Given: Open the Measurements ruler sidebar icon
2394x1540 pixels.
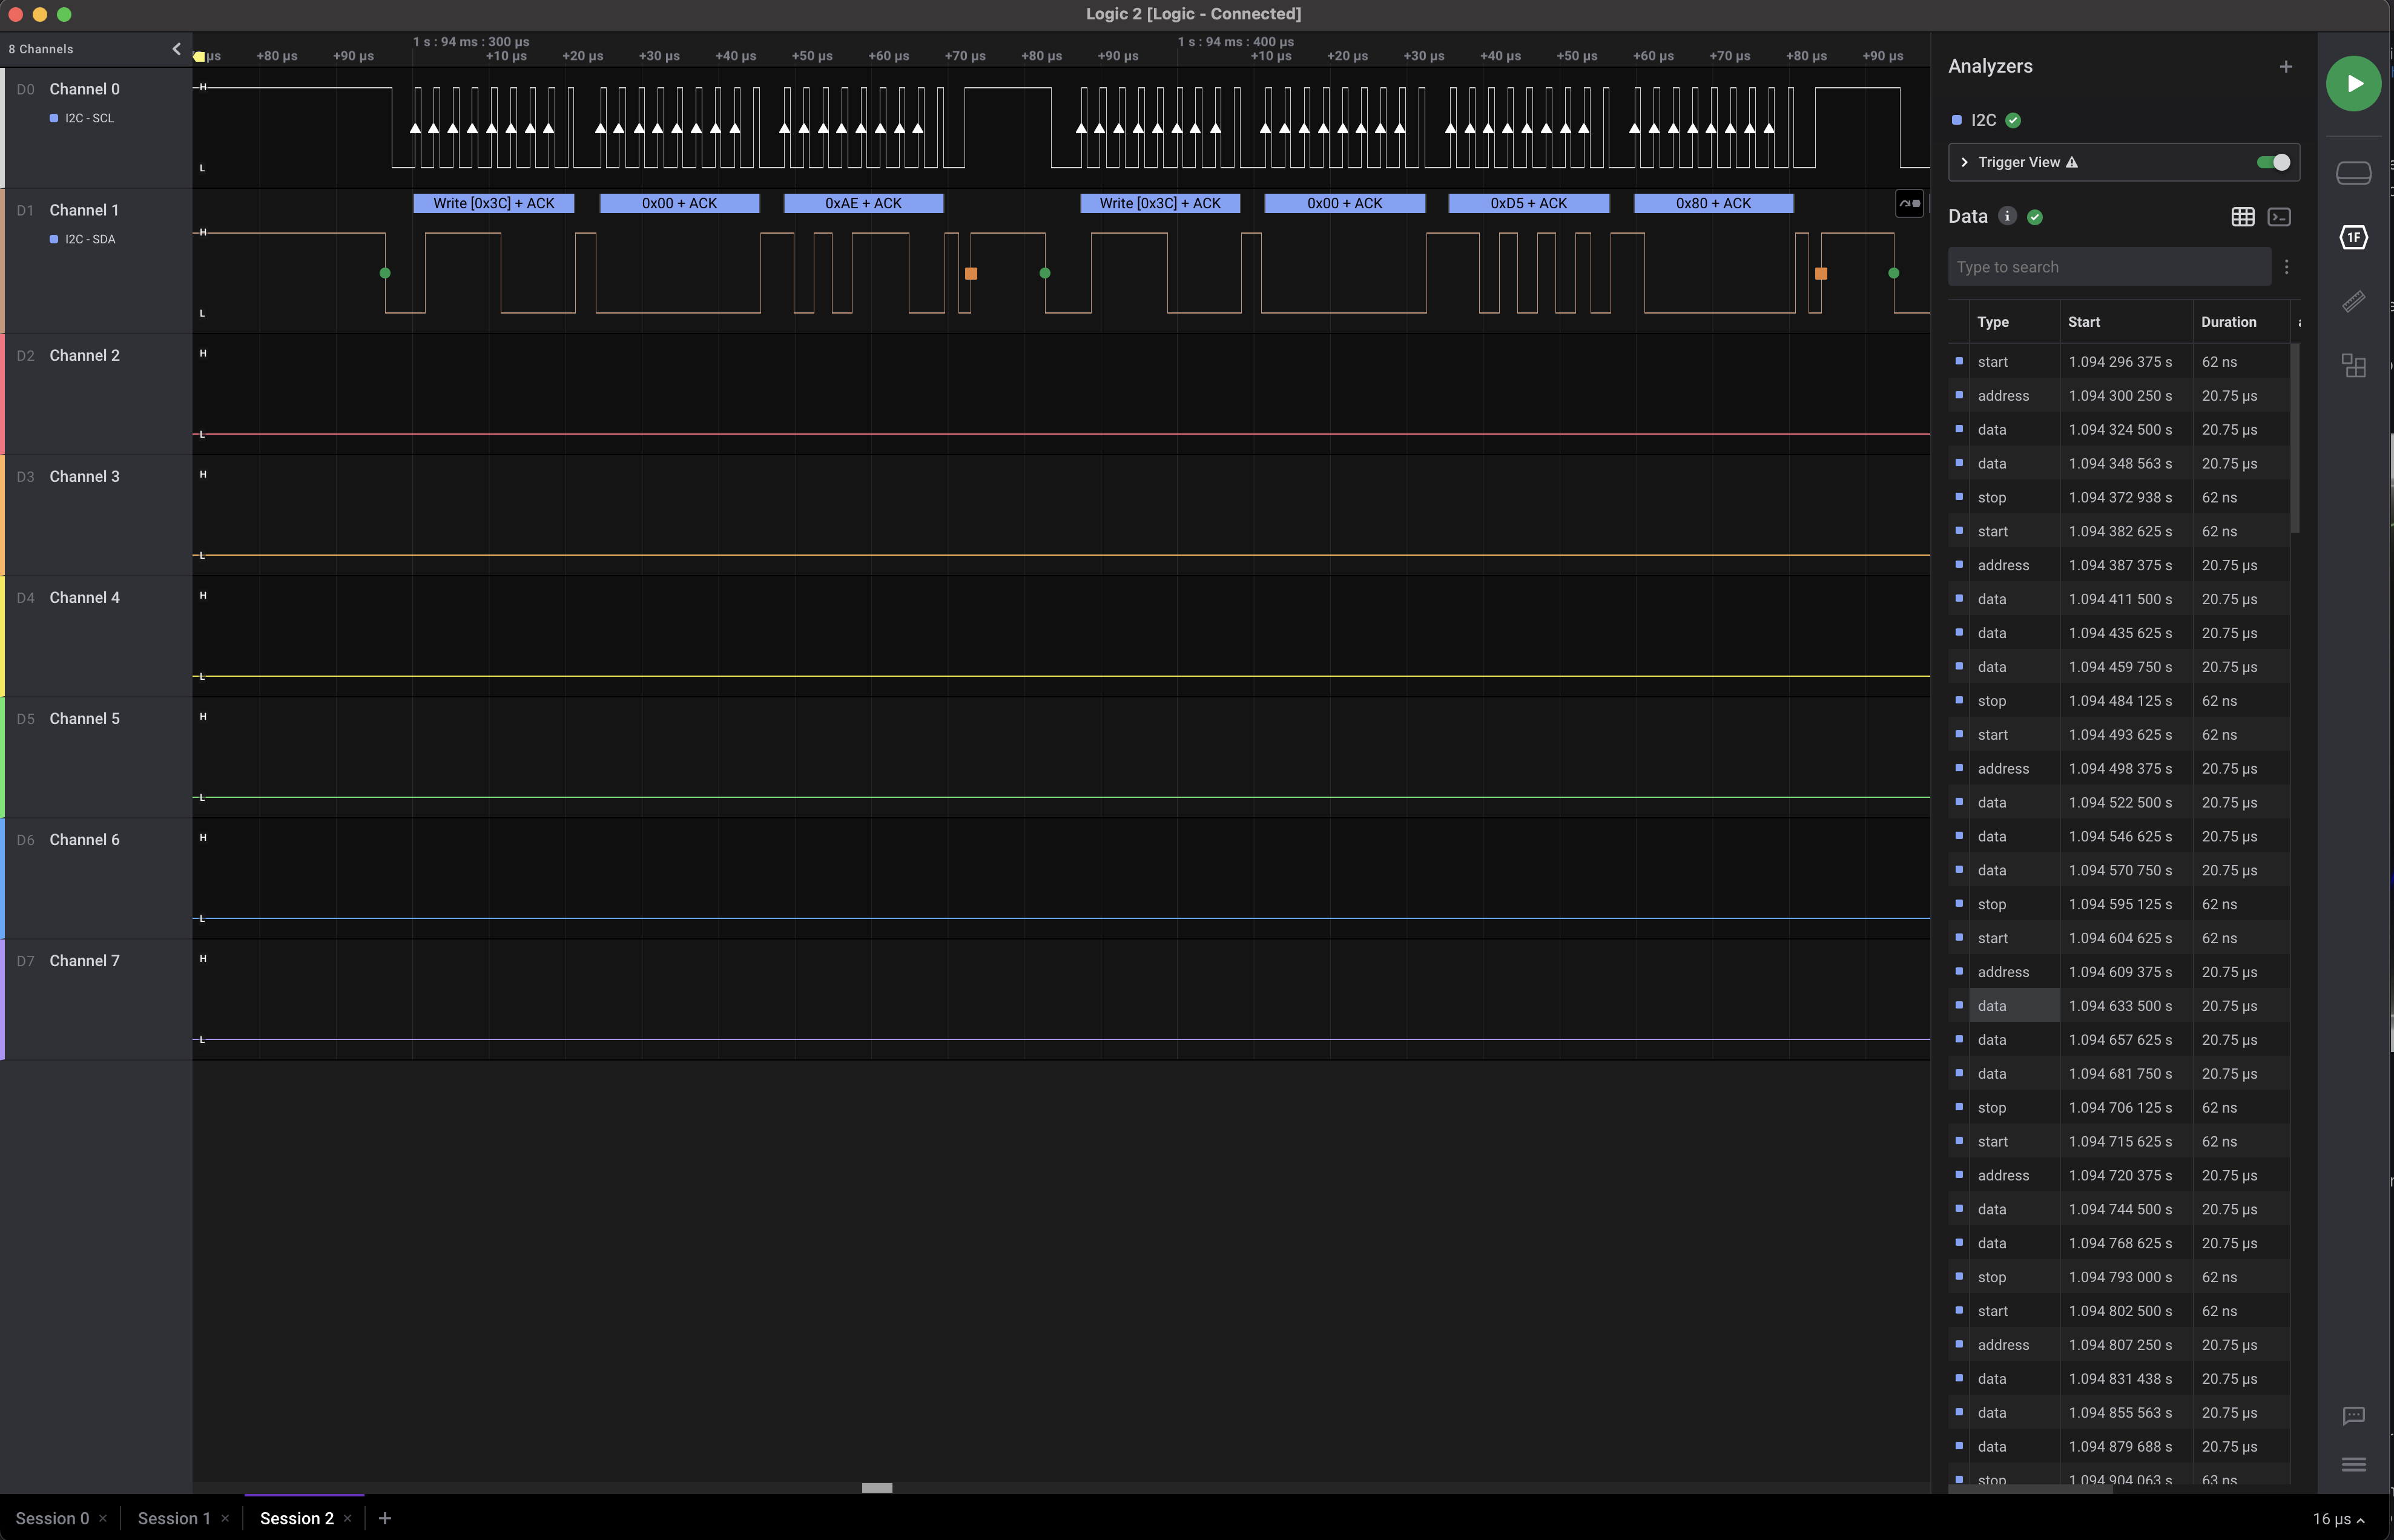Looking at the screenshot, I should [2353, 301].
